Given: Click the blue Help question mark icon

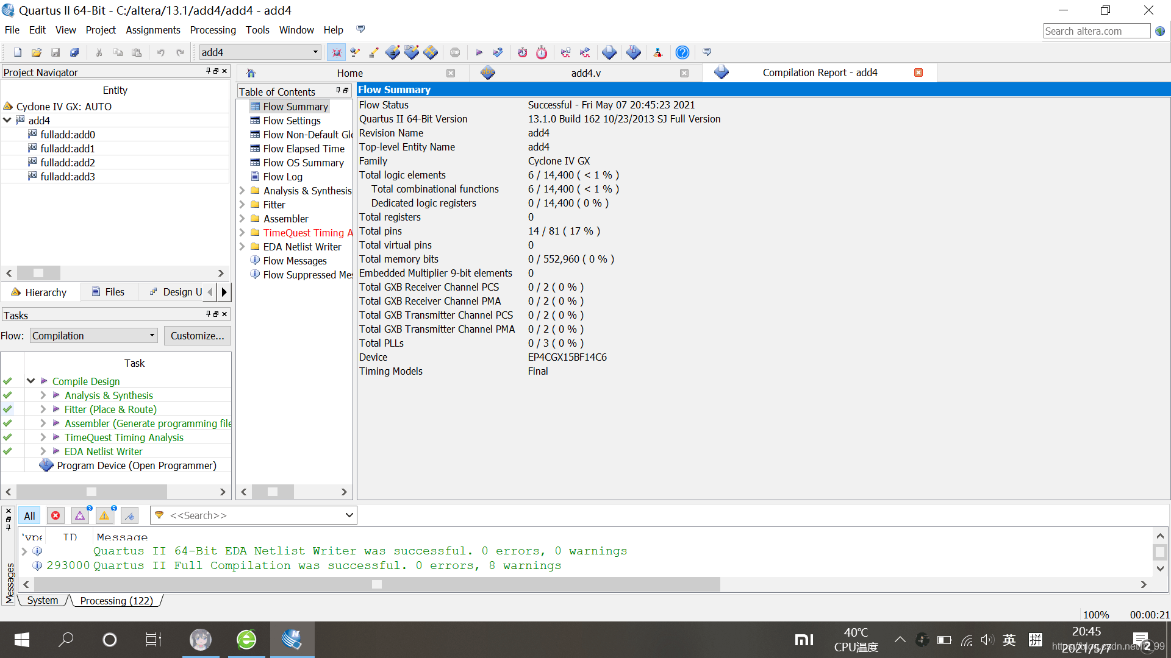Looking at the screenshot, I should (x=682, y=53).
